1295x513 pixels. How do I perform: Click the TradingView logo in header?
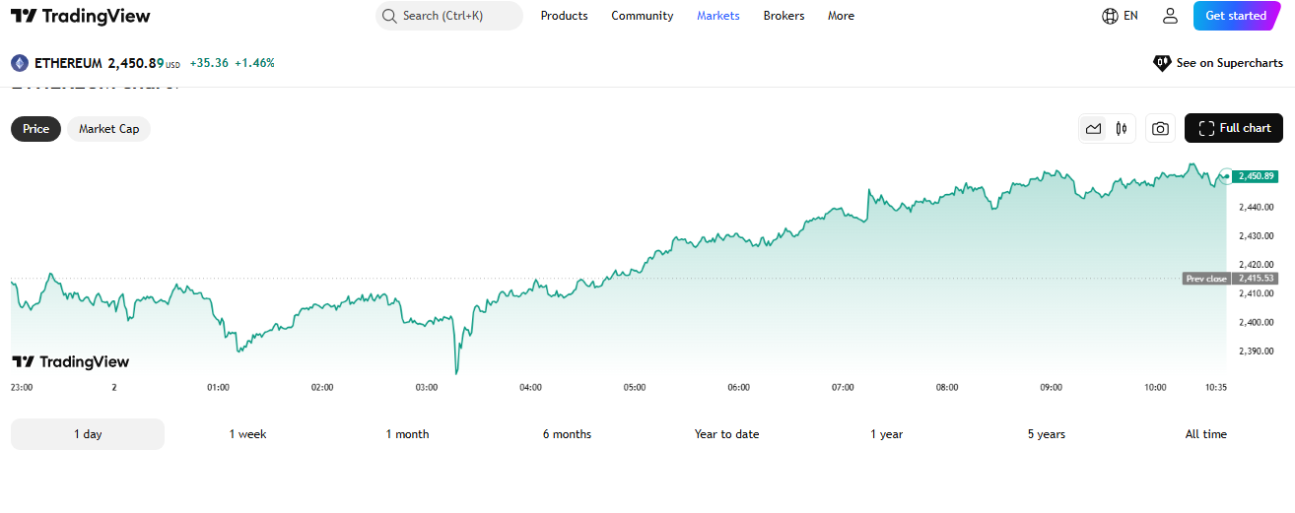coord(80,16)
